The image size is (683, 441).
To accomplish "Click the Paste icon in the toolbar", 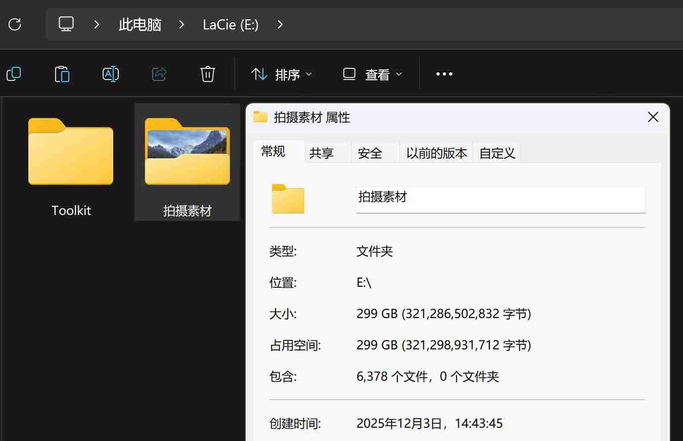I will click(x=62, y=74).
